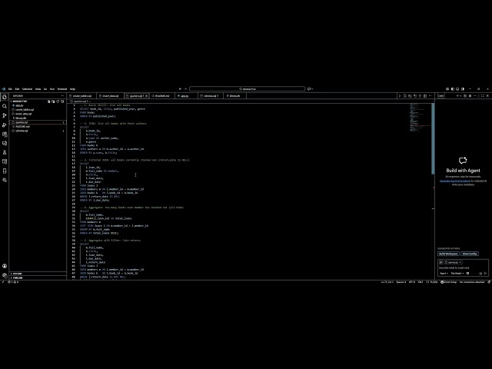Image resolution: width=492 pixels, height=369 pixels.
Task: Click line and column indicator in status bar
Action: pos(387,282)
